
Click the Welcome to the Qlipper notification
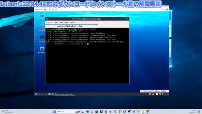click(x=154, y=91)
